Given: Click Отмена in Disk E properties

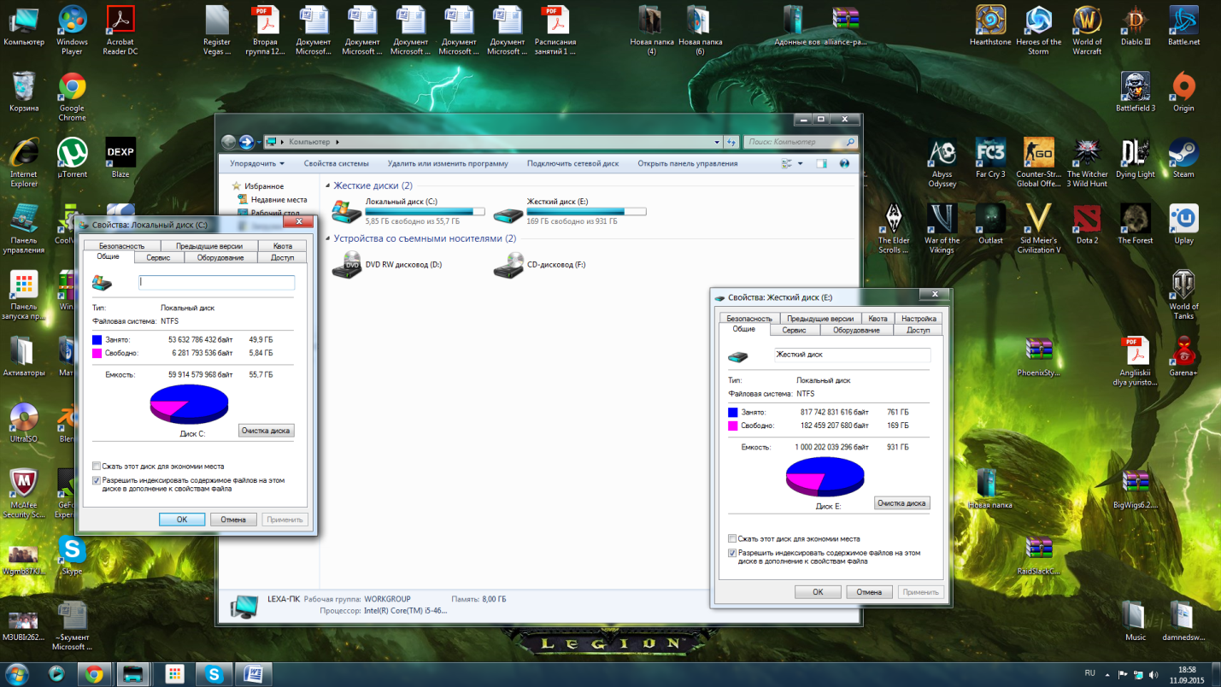Looking at the screenshot, I should [x=869, y=592].
